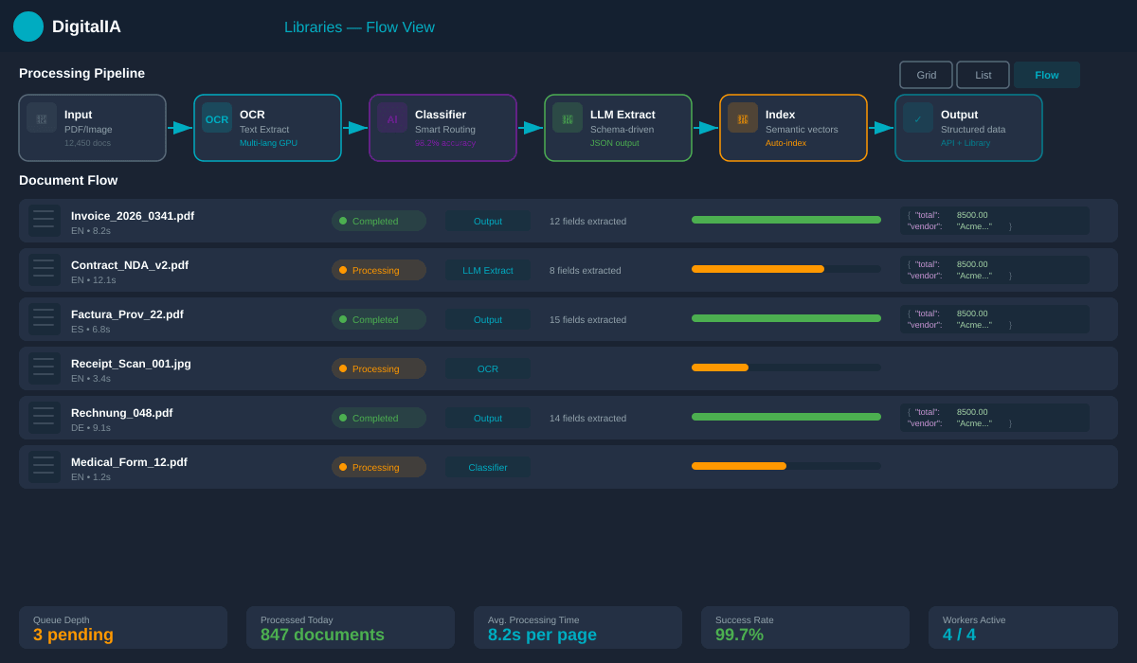Select the Index semantic vectors icon
This screenshot has height=663, width=1137.
[x=742, y=118]
